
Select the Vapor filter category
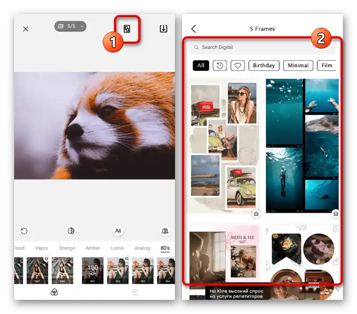click(x=42, y=248)
